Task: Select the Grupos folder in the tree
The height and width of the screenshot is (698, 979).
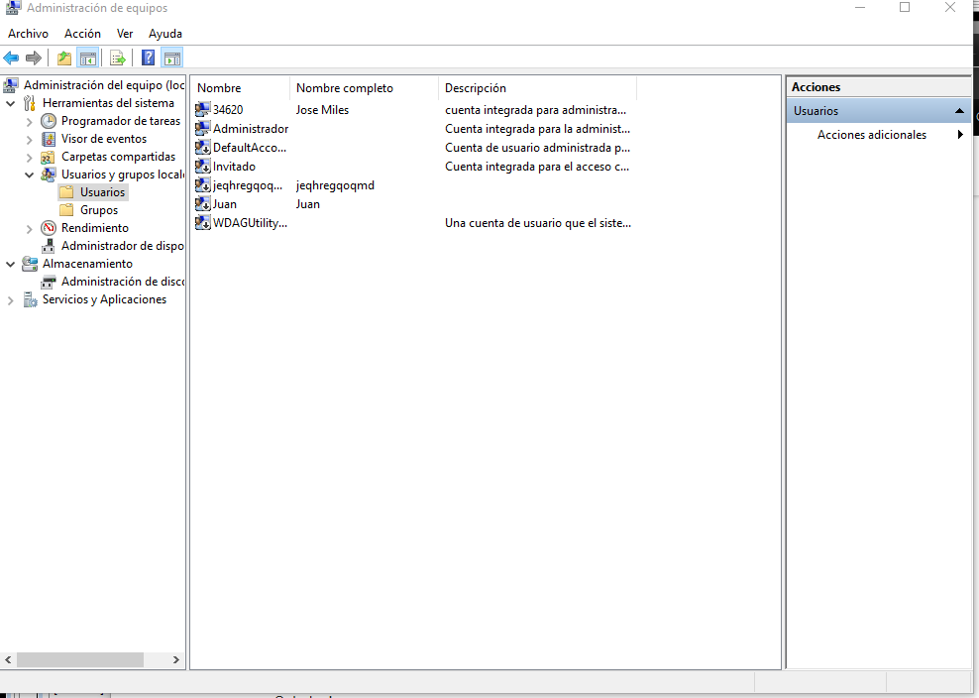Action: (x=96, y=209)
